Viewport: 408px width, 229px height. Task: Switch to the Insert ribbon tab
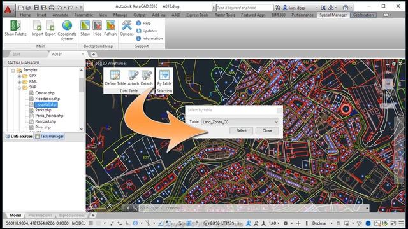coord(41,15)
